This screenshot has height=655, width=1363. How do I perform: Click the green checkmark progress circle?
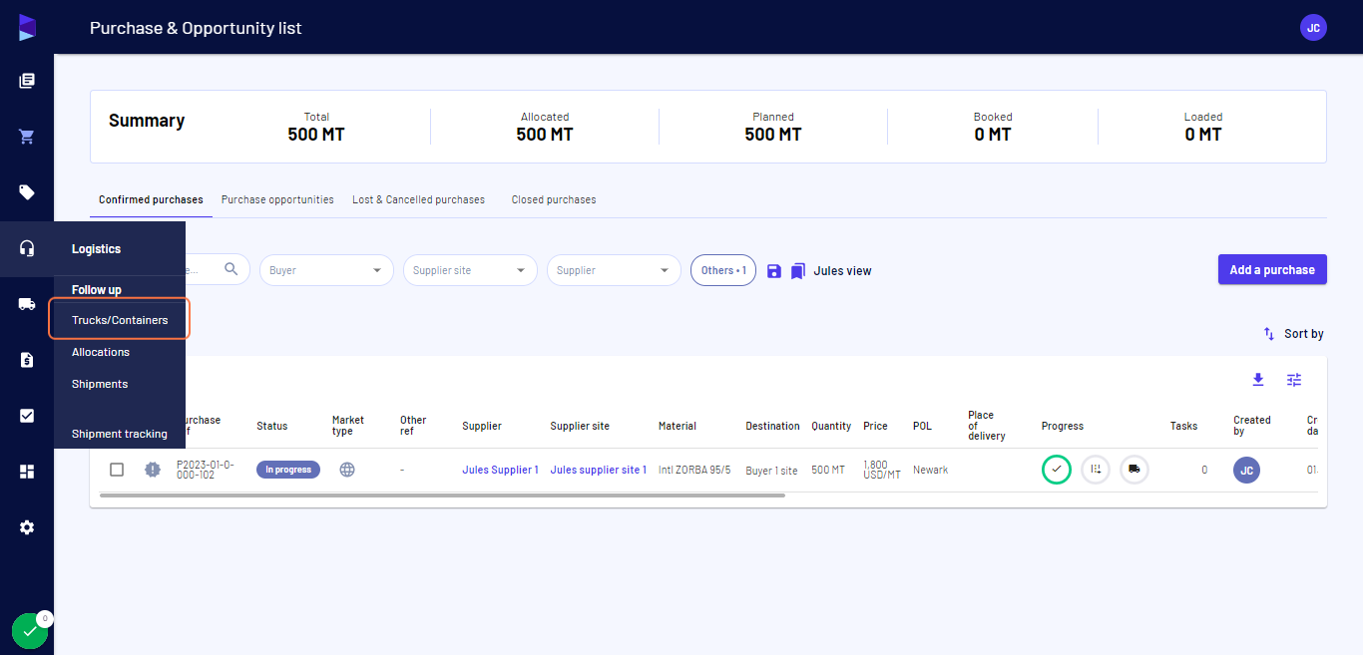coord(1056,470)
